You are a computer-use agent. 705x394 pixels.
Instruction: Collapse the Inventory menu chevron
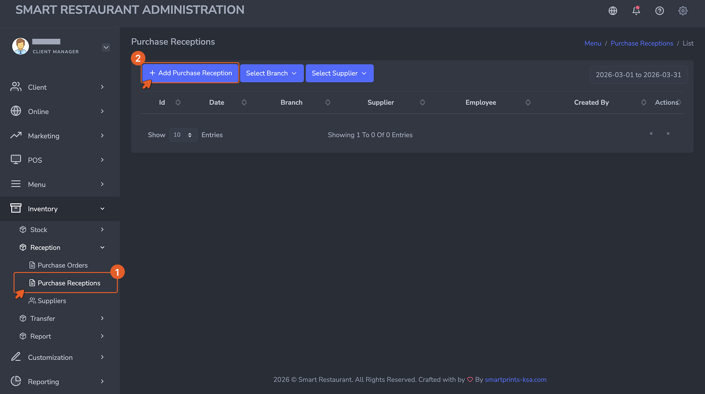coord(102,208)
